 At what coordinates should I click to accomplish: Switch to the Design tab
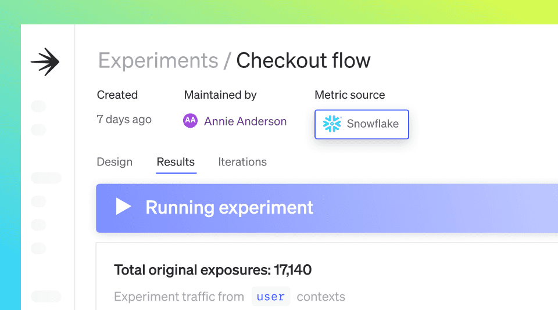(x=115, y=162)
